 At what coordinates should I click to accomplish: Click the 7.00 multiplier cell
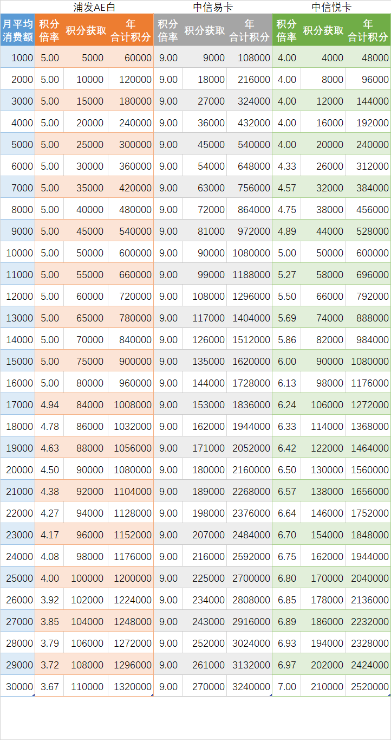pos(287,686)
